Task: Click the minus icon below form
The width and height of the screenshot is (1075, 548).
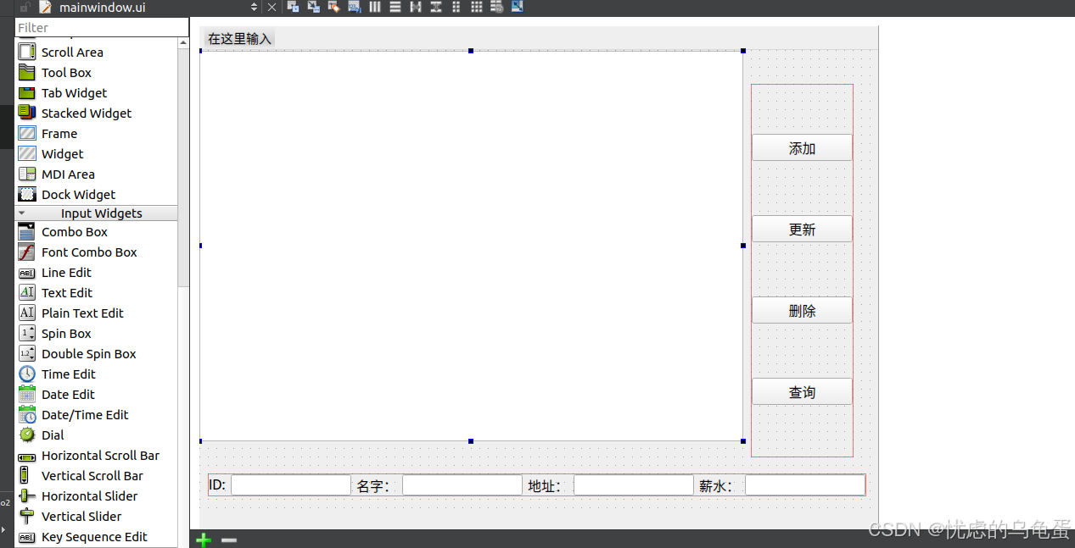Action: click(229, 540)
